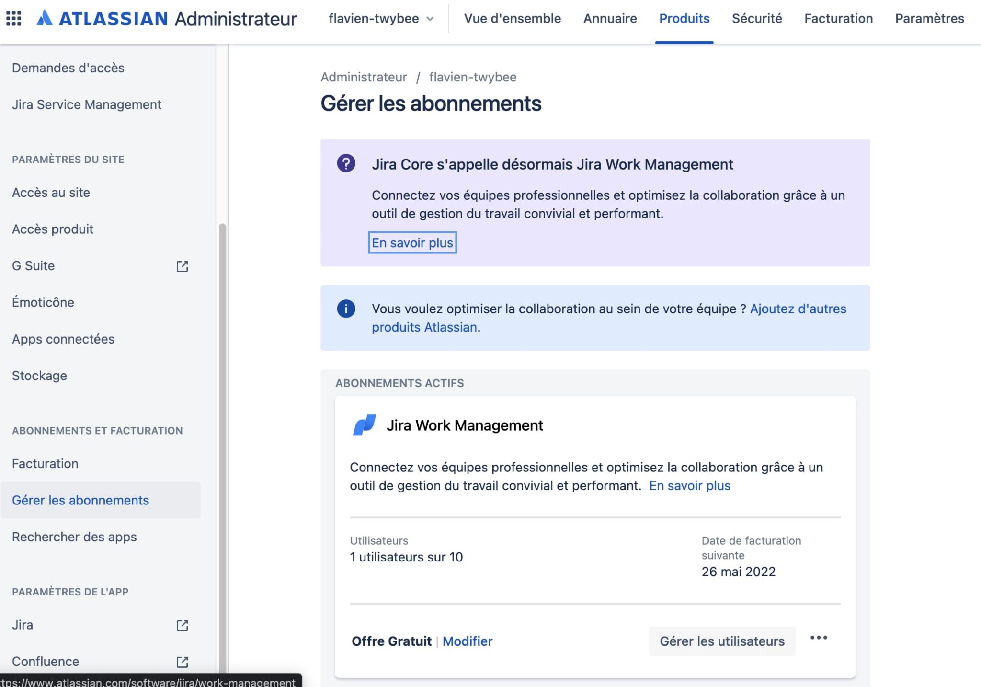Click the 26 mai 2022 billing date

point(738,572)
